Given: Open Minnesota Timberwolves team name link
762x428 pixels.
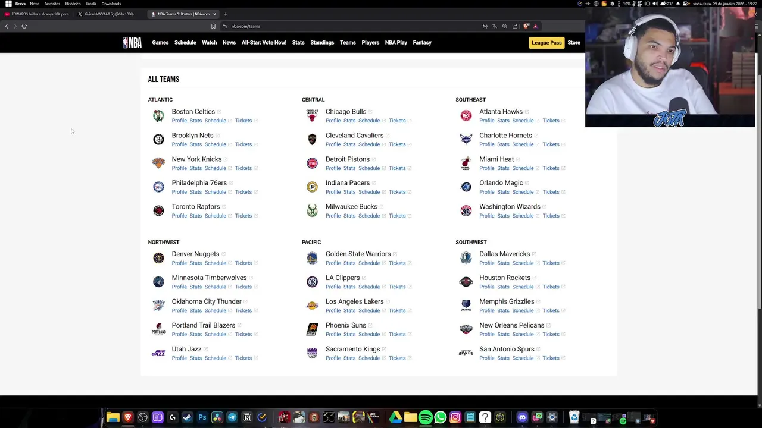Looking at the screenshot, I should (209, 278).
